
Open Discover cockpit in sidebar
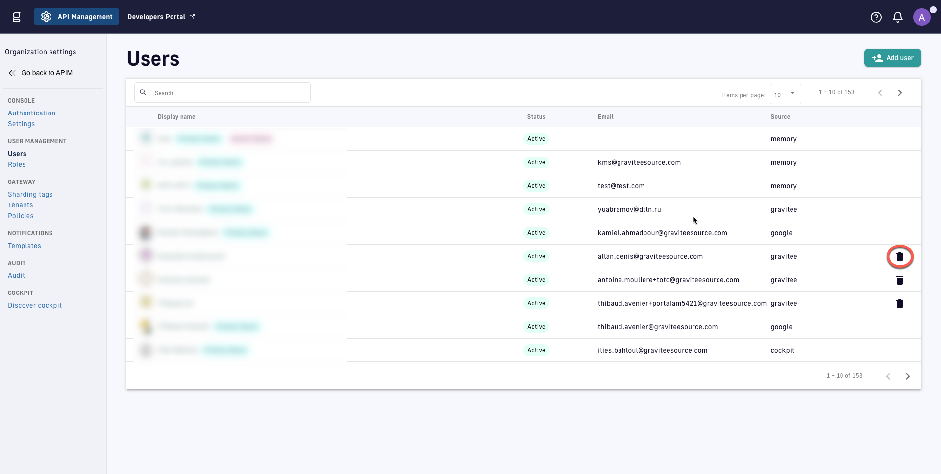(x=35, y=305)
